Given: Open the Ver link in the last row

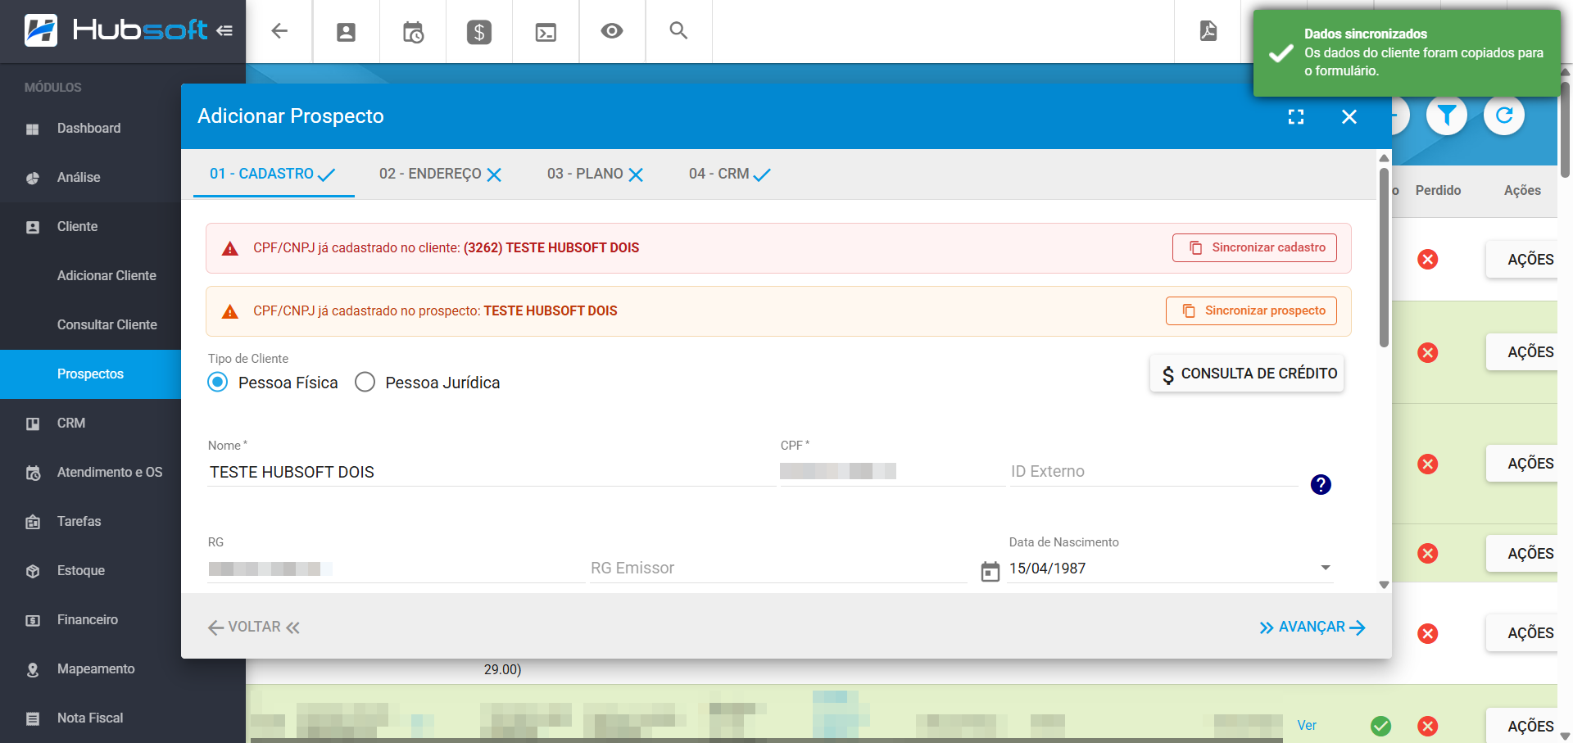Looking at the screenshot, I should 1307,725.
